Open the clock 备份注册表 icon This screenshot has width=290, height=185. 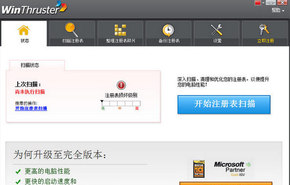point(168,30)
